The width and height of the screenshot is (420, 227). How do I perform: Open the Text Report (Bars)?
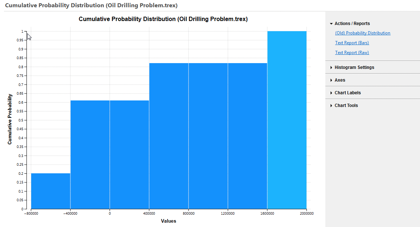click(352, 42)
